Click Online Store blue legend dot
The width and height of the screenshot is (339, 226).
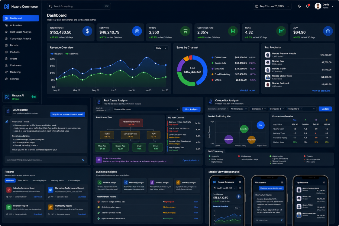click(x=212, y=57)
